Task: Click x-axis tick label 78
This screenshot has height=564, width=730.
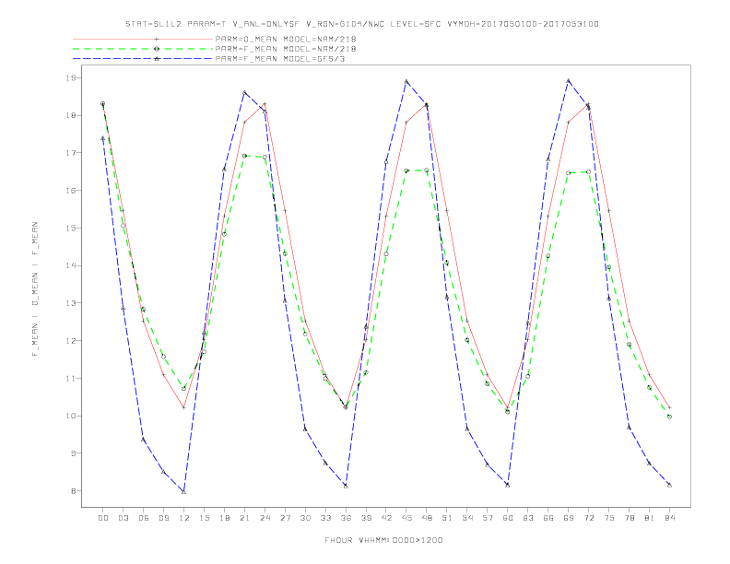Action: click(630, 518)
